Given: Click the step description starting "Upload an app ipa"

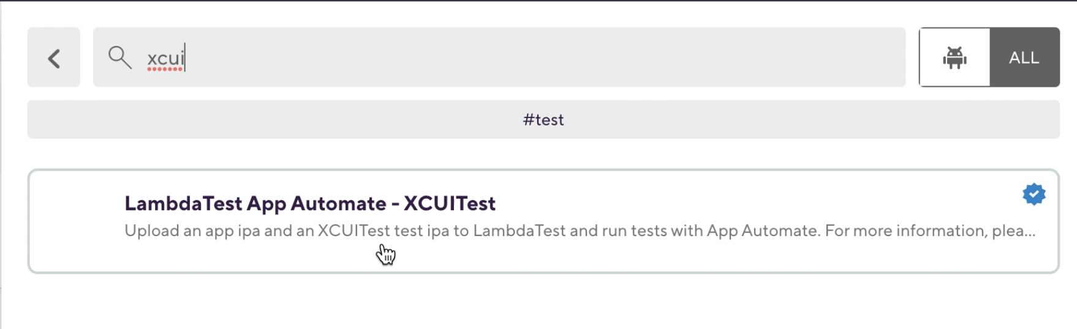Looking at the screenshot, I should 184,231.
